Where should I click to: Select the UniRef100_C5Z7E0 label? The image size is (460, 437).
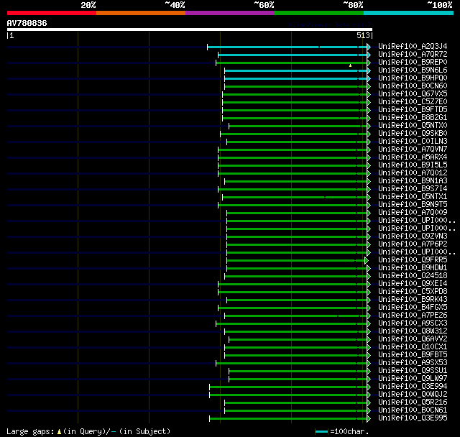tap(413, 102)
